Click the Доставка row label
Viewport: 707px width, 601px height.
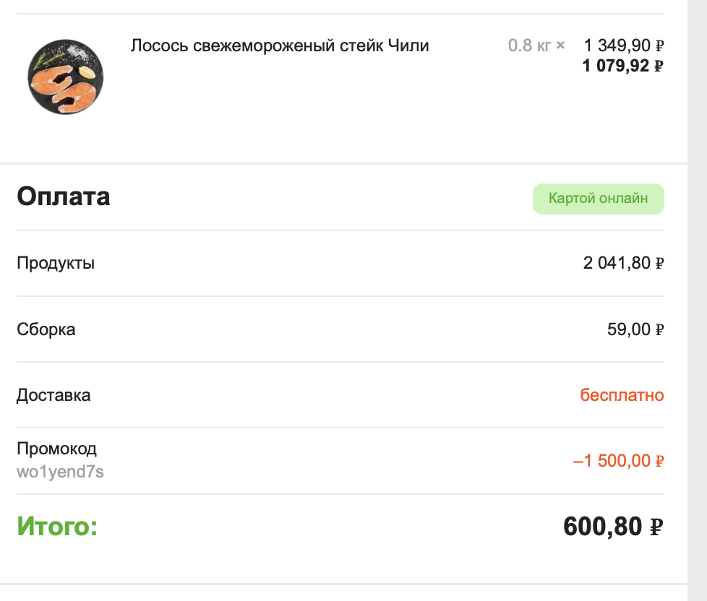[x=53, y=395]
